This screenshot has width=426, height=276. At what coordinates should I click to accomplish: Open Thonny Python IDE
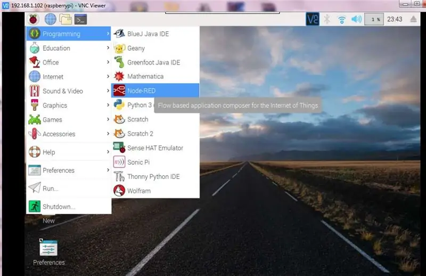pos(155,176)
